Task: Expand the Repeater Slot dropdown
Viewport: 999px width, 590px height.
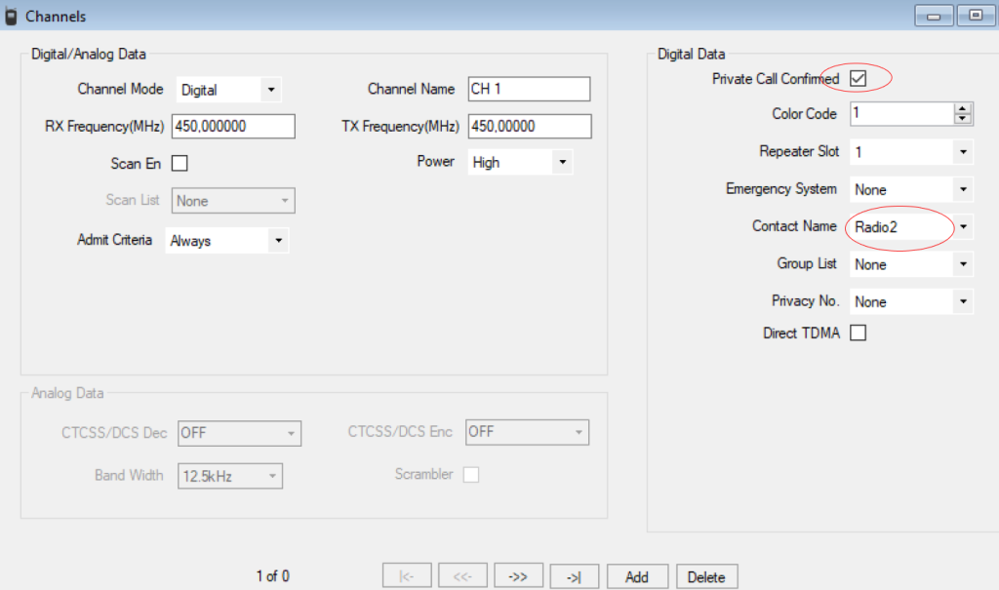Action: click(963, 152)
